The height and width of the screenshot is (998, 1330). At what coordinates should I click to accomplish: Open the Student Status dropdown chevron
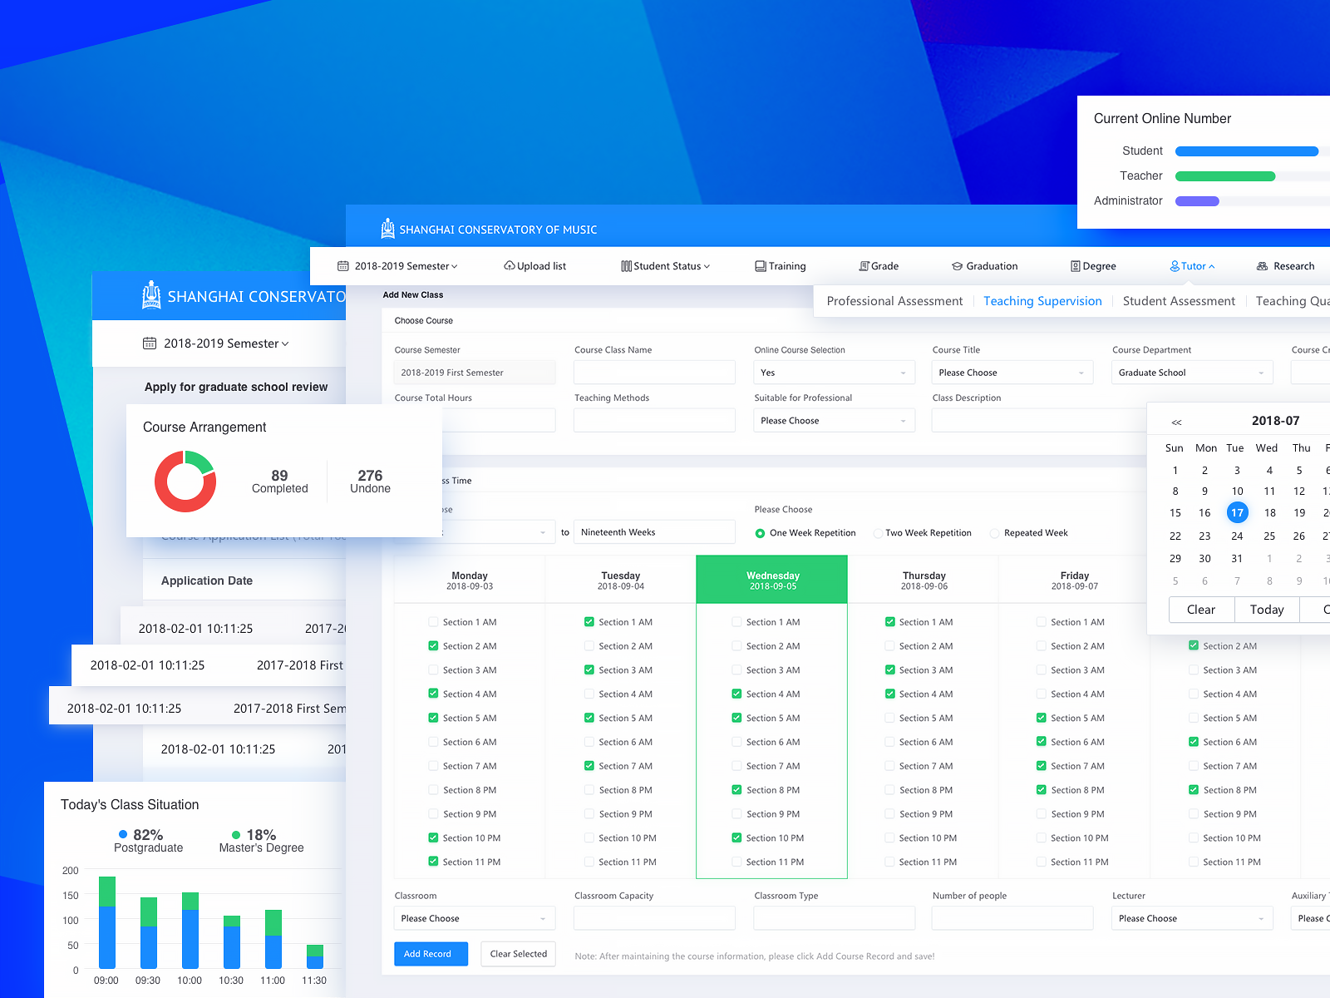tap(706, 265)
